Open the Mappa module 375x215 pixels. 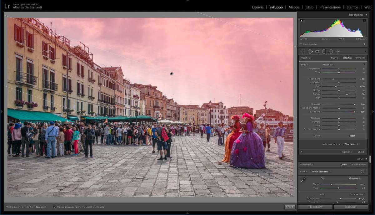294,7
